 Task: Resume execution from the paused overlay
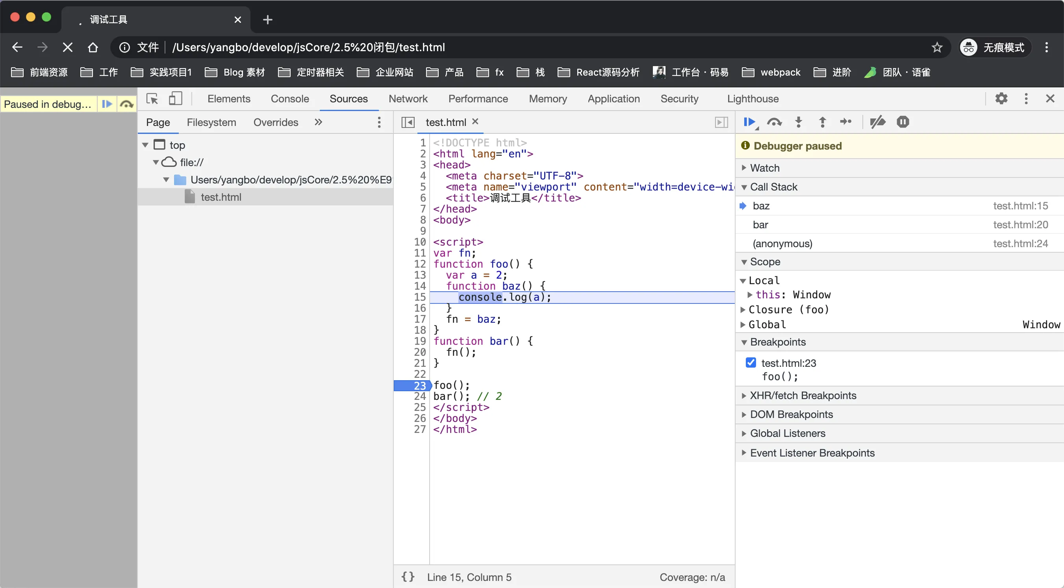coord(107,104)
